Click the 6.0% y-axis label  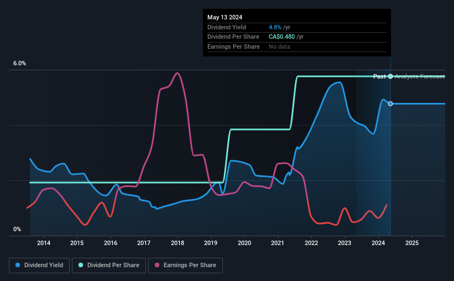19,64
